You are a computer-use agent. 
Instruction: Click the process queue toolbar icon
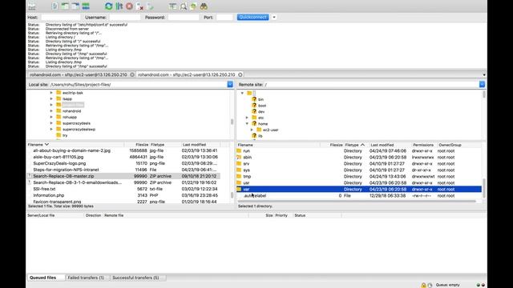(x=119, y=6)
